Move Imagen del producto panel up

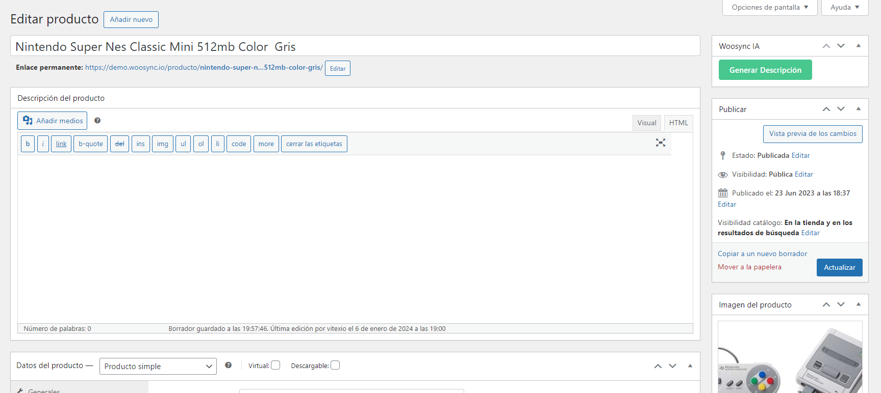826,304
